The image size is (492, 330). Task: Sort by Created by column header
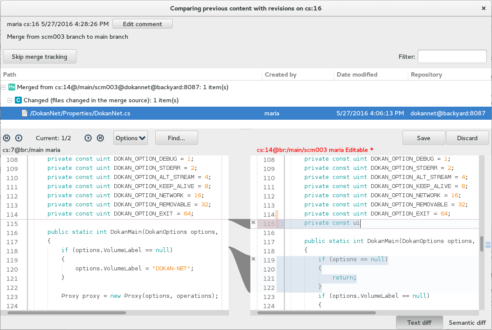tap(298, 74)
